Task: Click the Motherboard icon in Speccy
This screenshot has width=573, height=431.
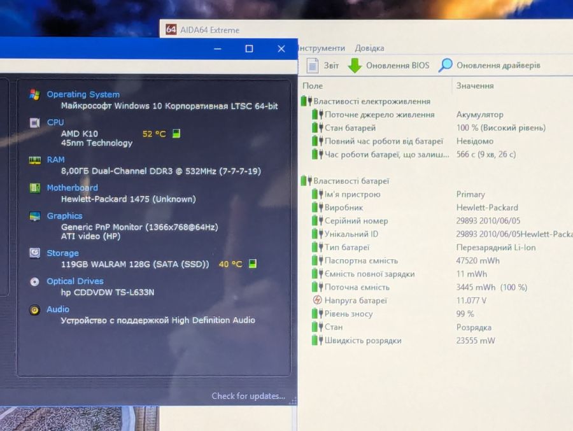Action: tap(35, 188)
